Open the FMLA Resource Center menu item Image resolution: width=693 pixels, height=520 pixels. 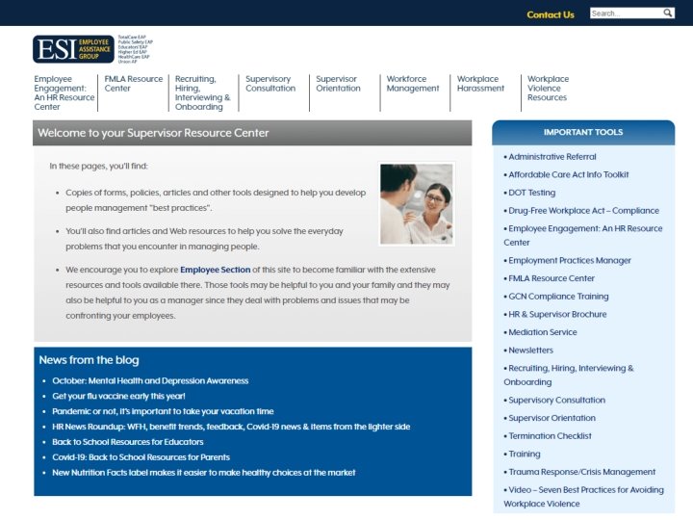tap(134, 84)
